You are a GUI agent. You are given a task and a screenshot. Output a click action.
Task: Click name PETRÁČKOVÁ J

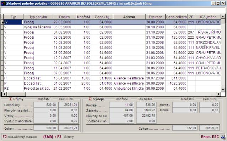[208, 68]
